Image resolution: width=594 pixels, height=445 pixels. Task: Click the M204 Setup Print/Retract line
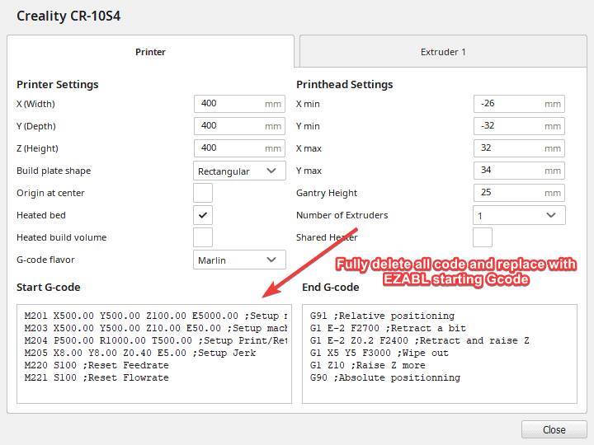[x=156, y=340]
